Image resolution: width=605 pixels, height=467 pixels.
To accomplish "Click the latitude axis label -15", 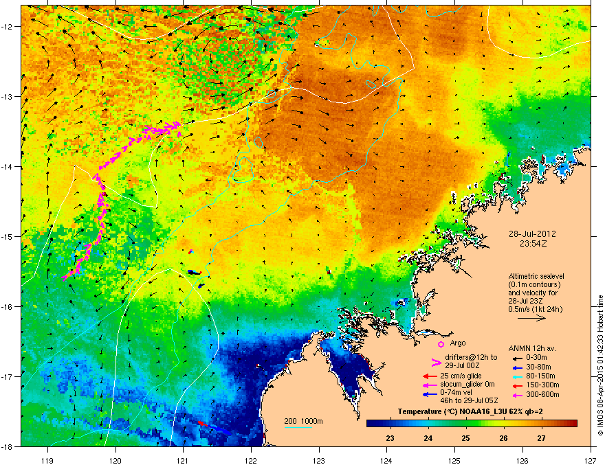I will 8,236.
